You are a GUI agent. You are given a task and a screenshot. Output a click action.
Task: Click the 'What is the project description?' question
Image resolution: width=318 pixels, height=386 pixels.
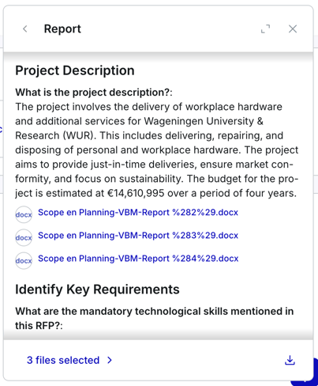click(93, 93)
